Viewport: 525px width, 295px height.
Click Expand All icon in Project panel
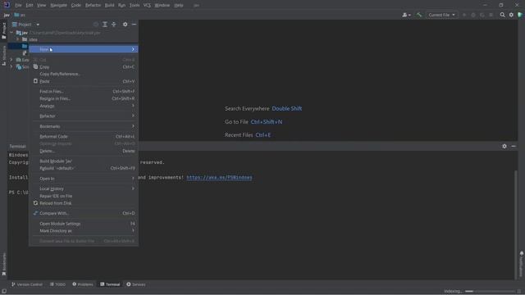pos(105,25)
